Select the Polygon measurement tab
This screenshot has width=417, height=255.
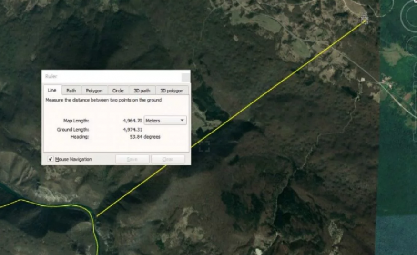pyautogui.click(x=94, y=91)
